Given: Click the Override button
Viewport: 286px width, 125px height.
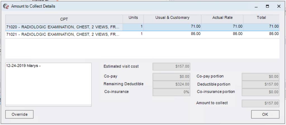Looking at the screenshot, I should point(19,114).
